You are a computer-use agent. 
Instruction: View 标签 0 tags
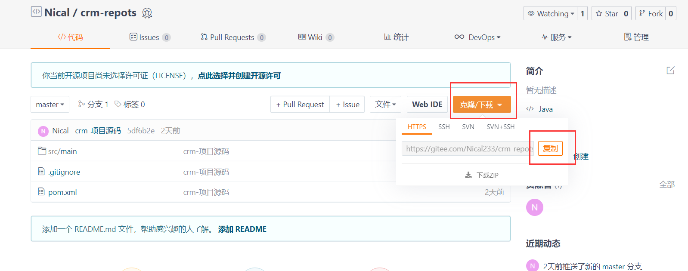click(130, 105)
